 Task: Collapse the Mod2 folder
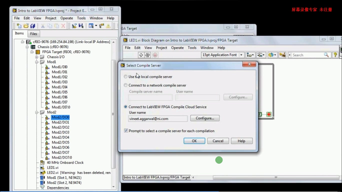click(37, 112)
